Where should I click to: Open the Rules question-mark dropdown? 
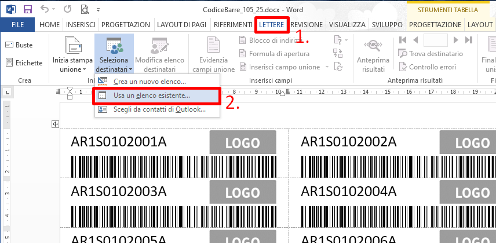pos(341,40)
